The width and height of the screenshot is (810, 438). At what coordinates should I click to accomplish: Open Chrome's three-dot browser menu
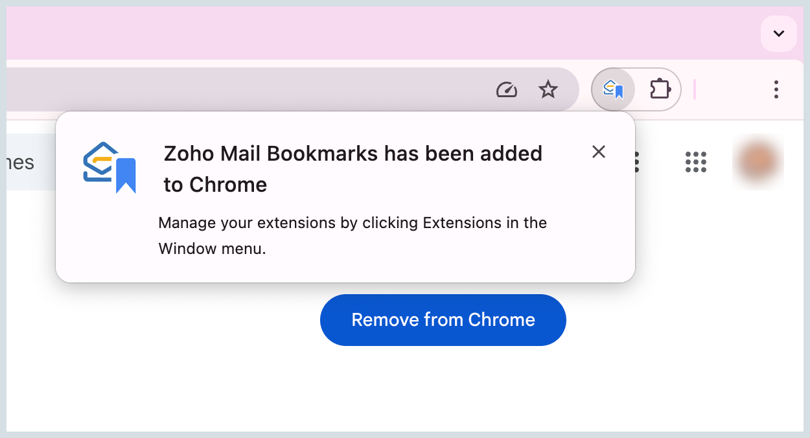(776, 89)
